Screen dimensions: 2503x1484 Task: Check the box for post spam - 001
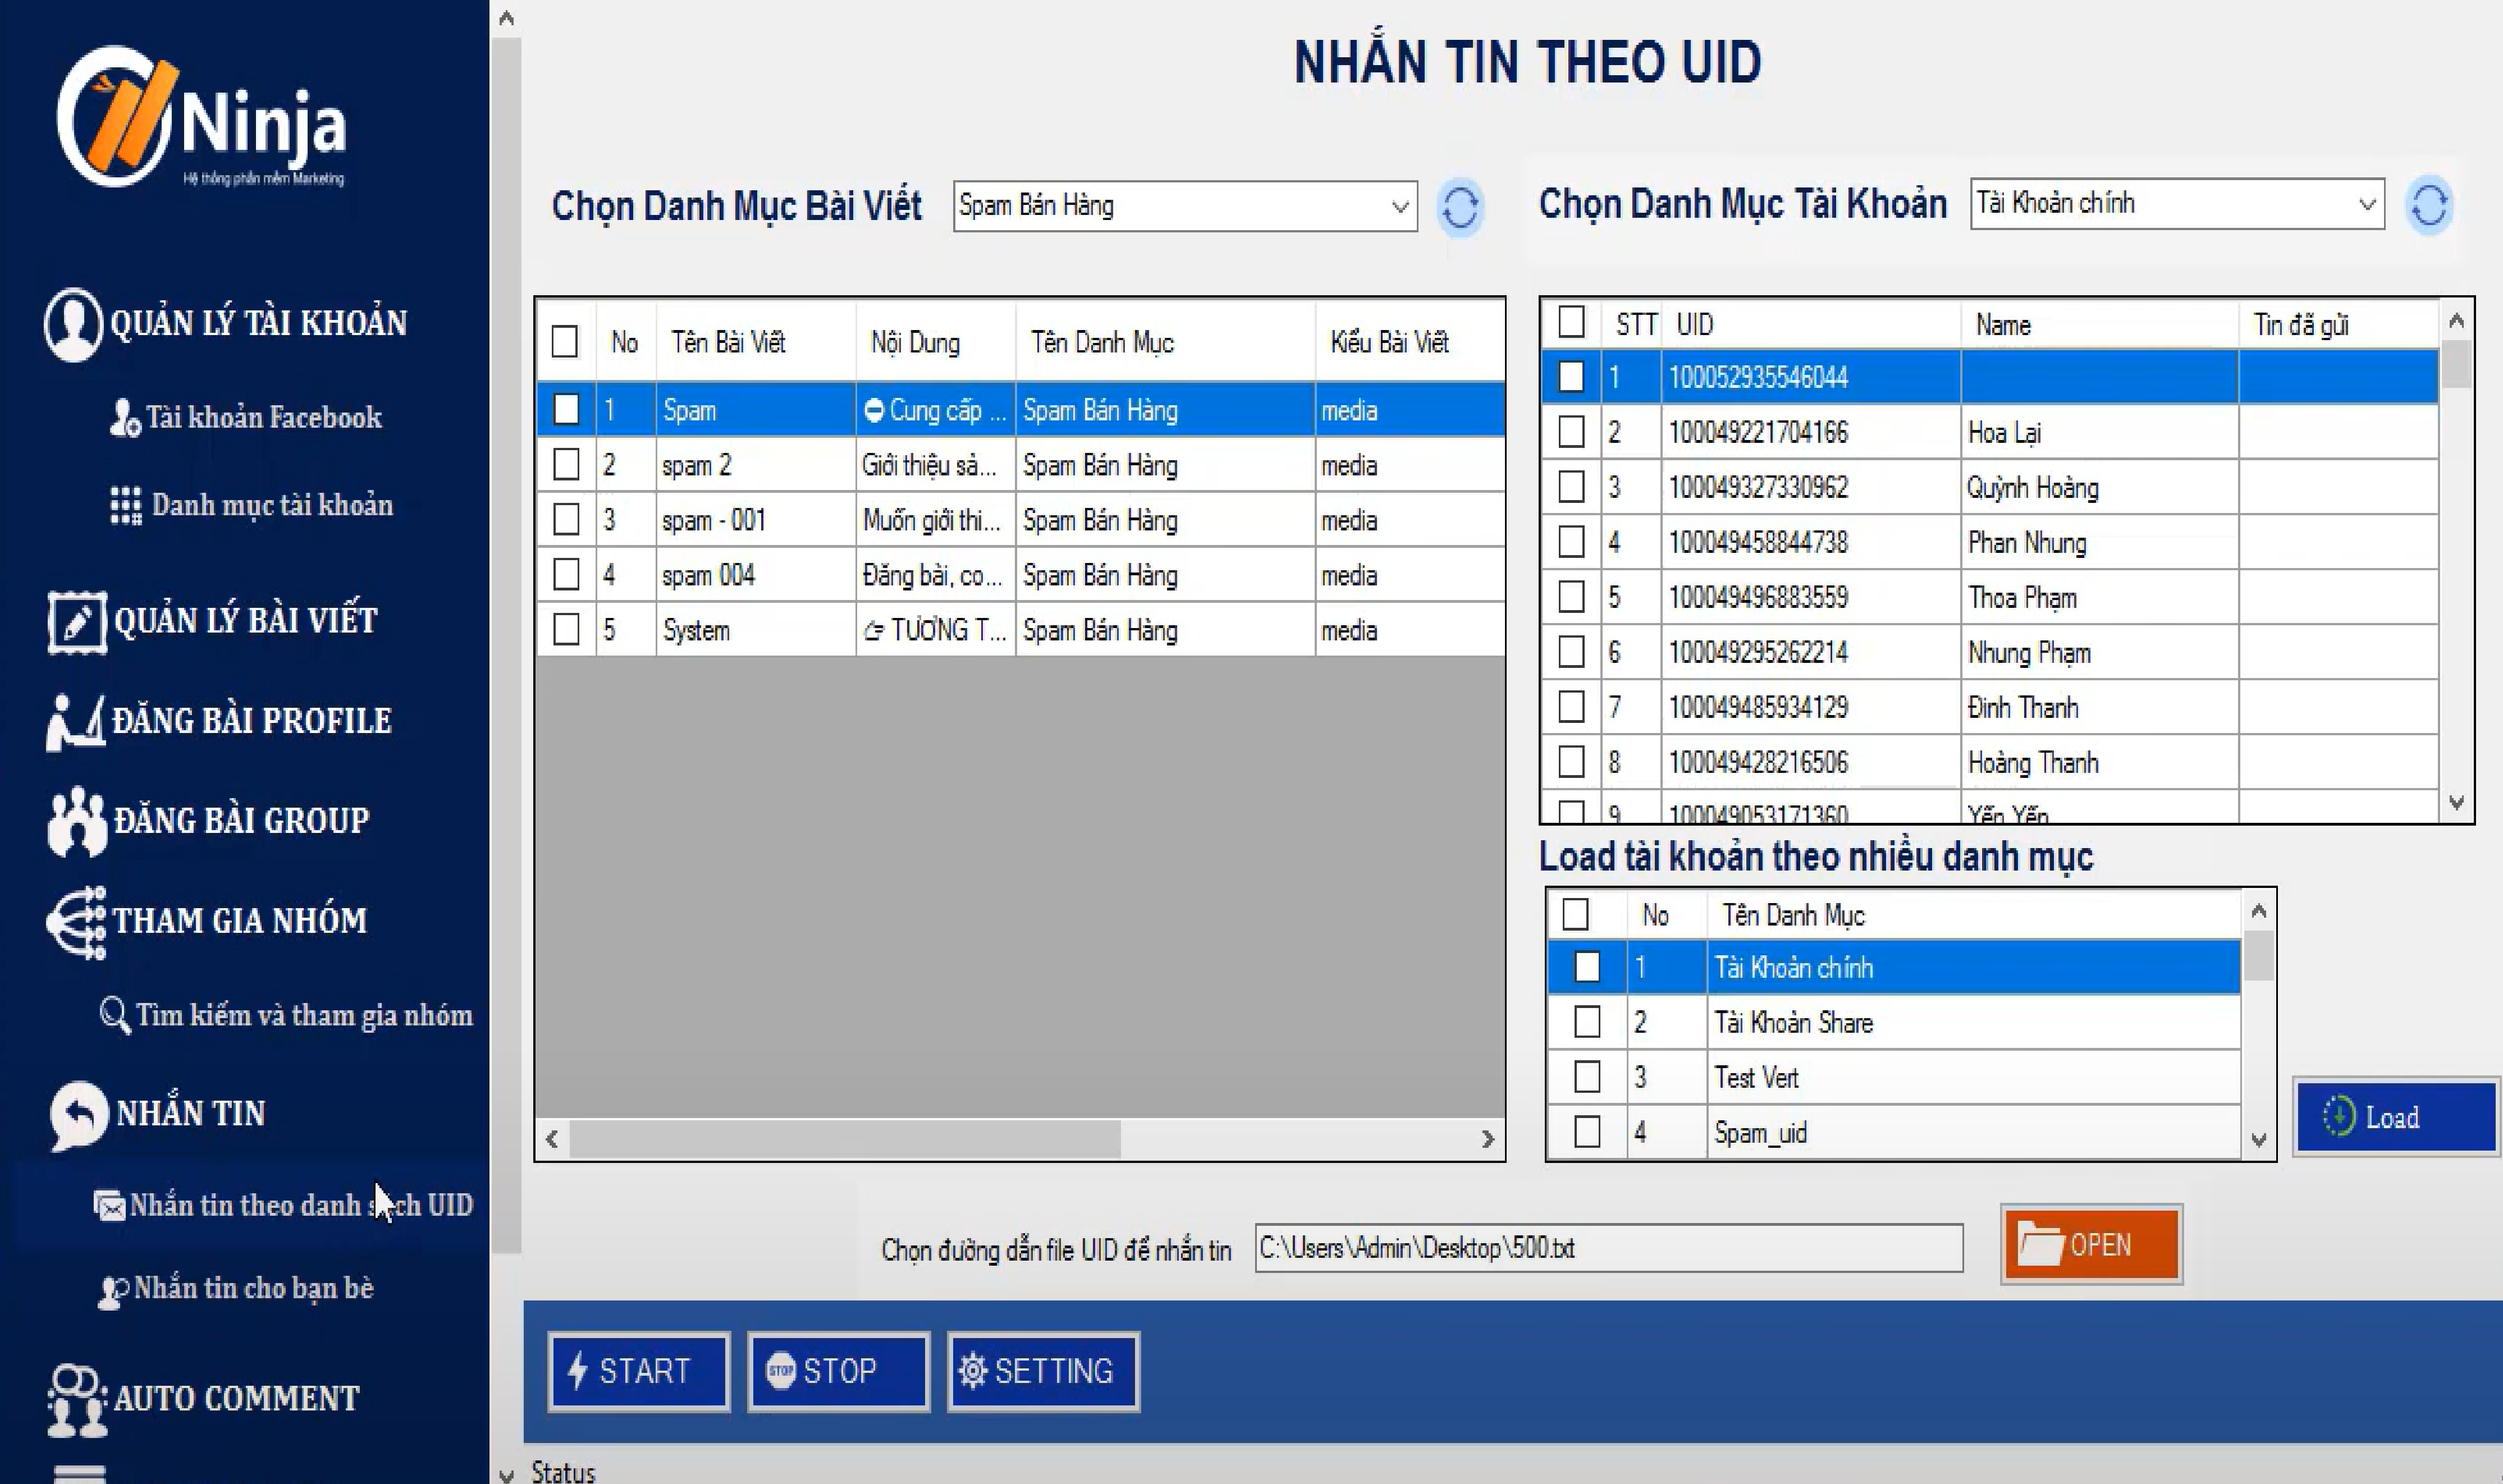566,519
